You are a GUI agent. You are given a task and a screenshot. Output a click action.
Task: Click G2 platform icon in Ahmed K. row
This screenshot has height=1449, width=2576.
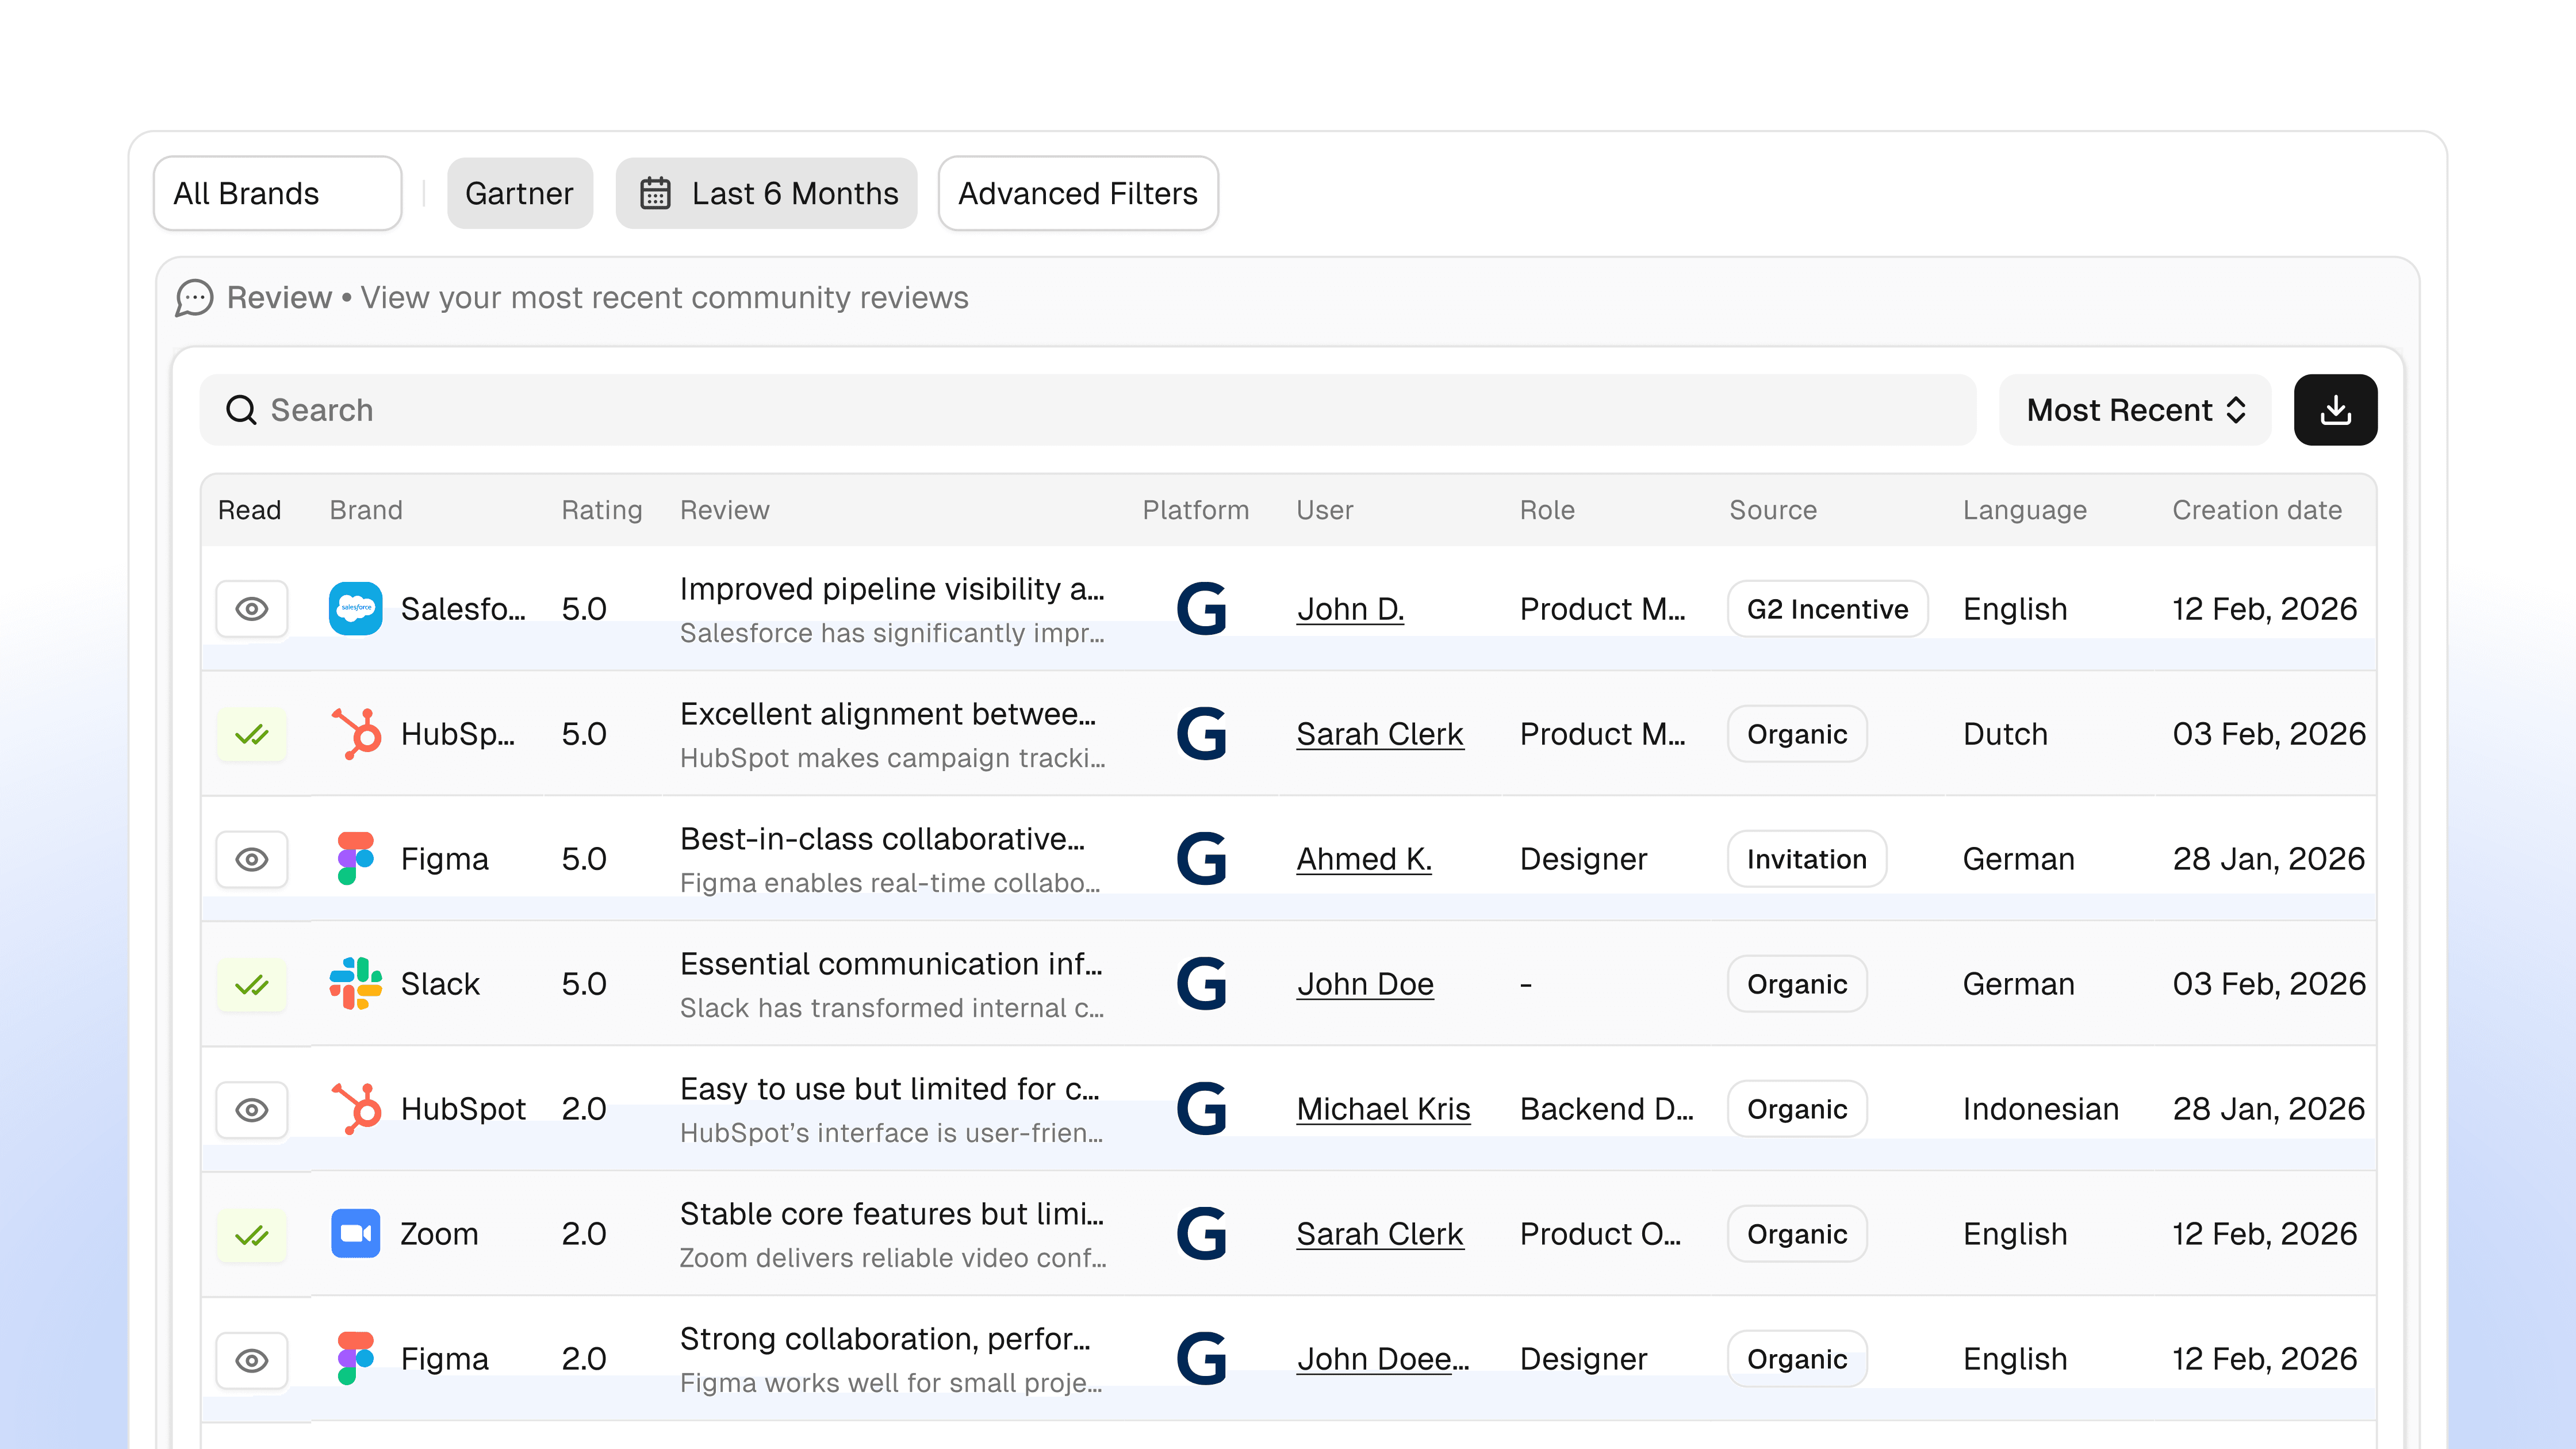1201,859
